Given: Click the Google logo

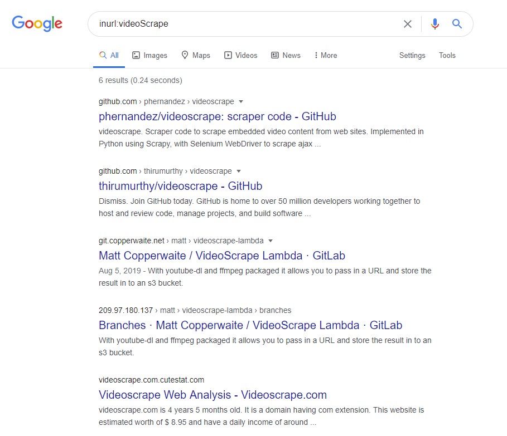Looking at the screenshot, I should pyautogui.click(x=37, y=23).
